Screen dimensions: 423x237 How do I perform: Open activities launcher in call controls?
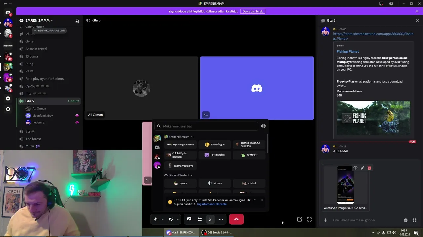[x=200, y=219]
